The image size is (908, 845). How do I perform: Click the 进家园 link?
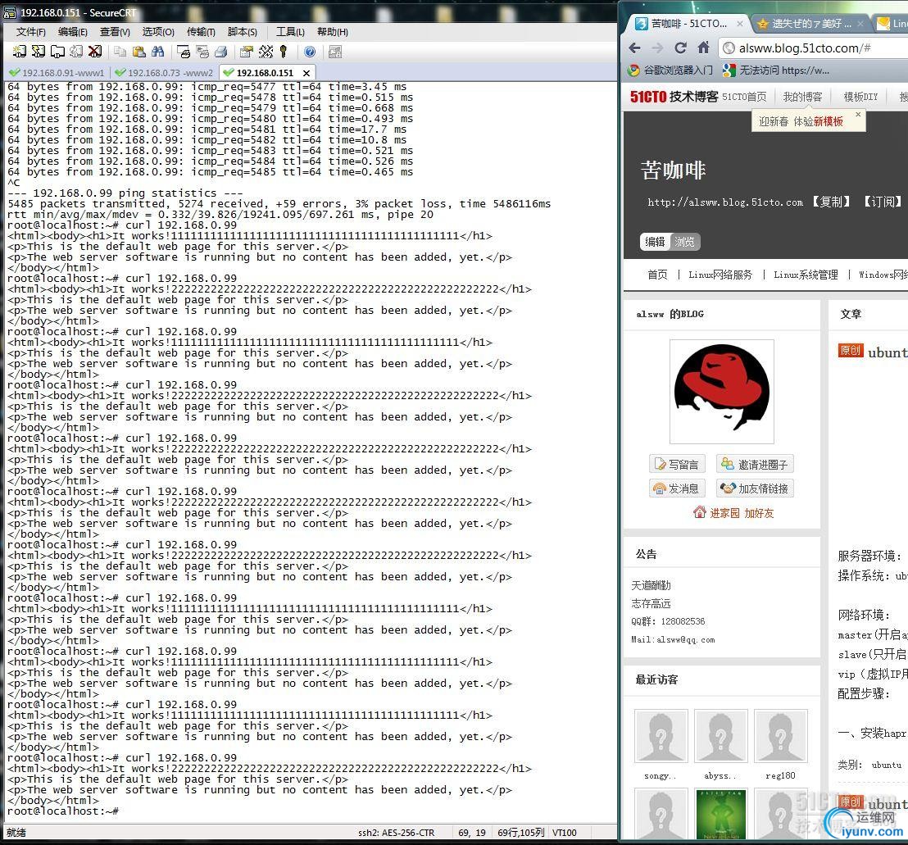(x=724, y=513)
